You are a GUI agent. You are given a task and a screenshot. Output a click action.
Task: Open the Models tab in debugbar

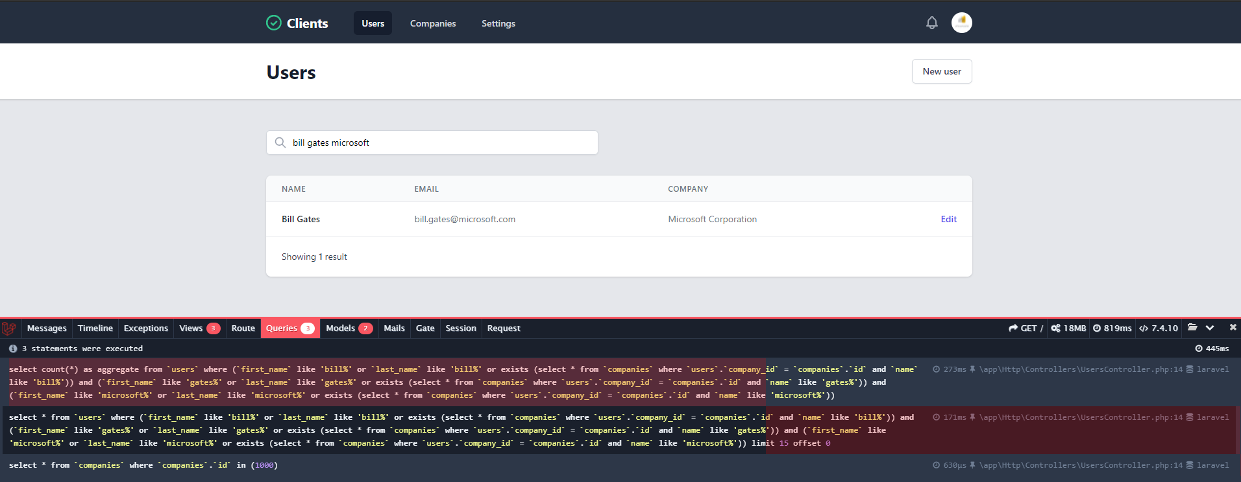[349, 328]
